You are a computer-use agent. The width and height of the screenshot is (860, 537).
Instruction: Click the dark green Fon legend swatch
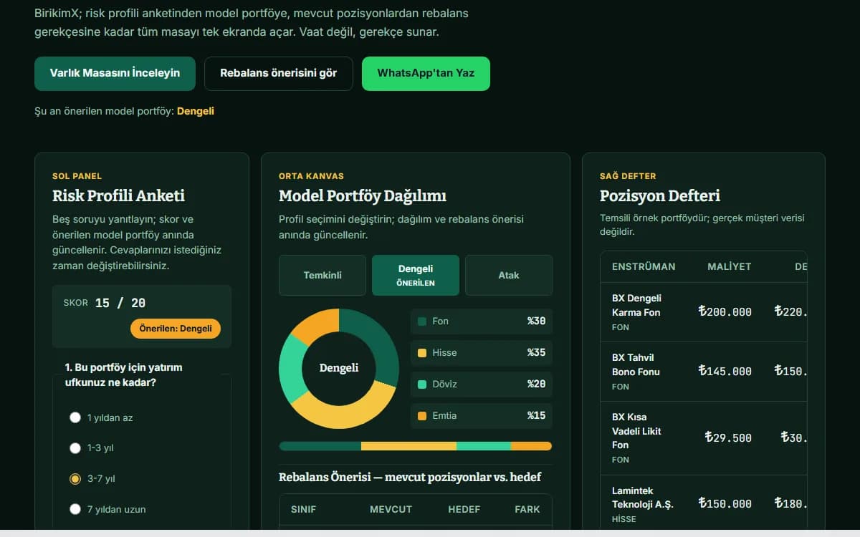pyautogui.click(x=422, y=321)
